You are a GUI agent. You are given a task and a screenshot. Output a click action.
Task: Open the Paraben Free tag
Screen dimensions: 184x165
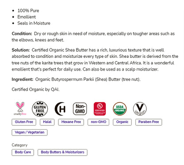[149, 122]
